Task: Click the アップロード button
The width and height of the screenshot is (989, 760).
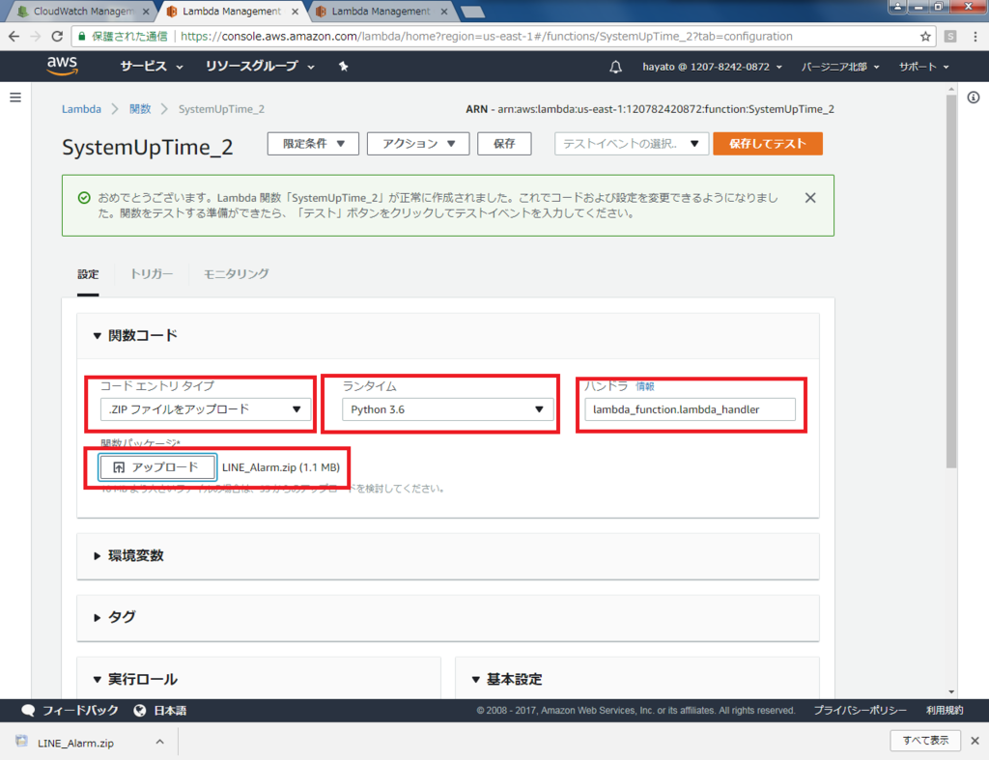Action: point(157,467)
